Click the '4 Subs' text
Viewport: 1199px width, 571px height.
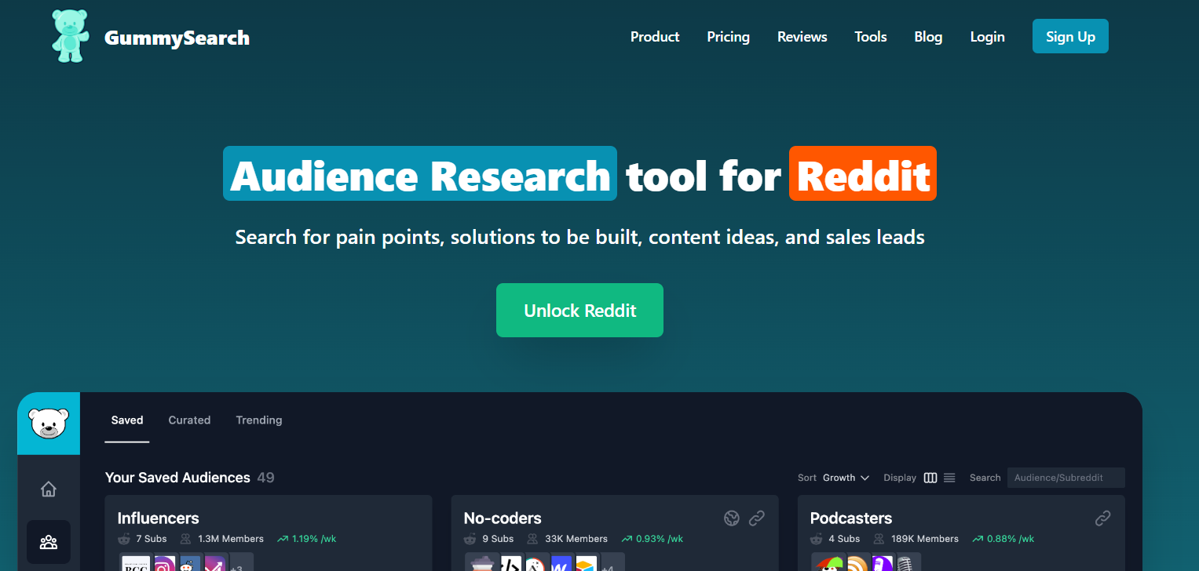click(844, 539)
